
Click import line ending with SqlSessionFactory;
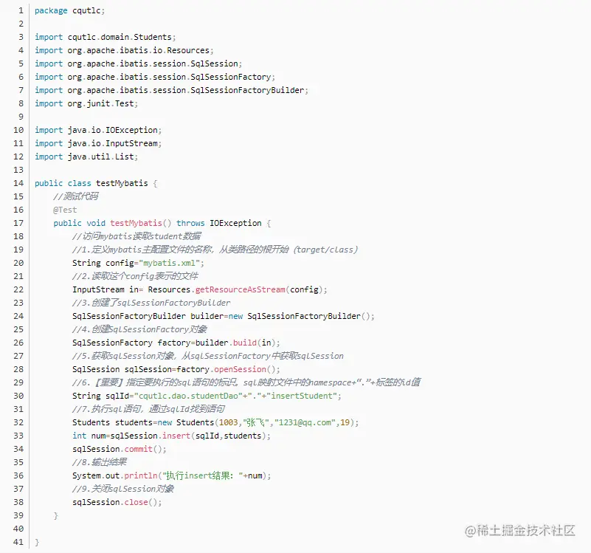tap(155, 77)
